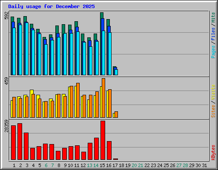The width and height of the screenshot is (218, 170).
Task: Click the Files legend label
Action: 213,34
